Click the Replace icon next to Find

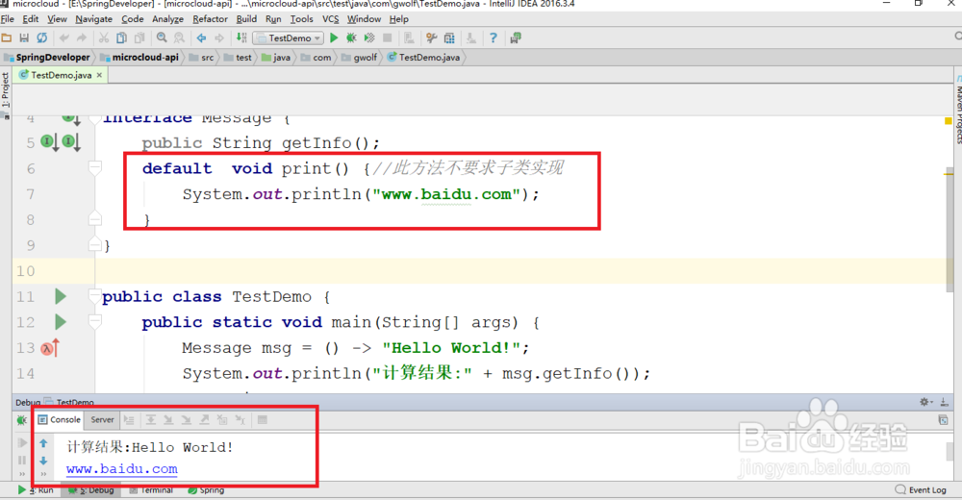(179, 38)
